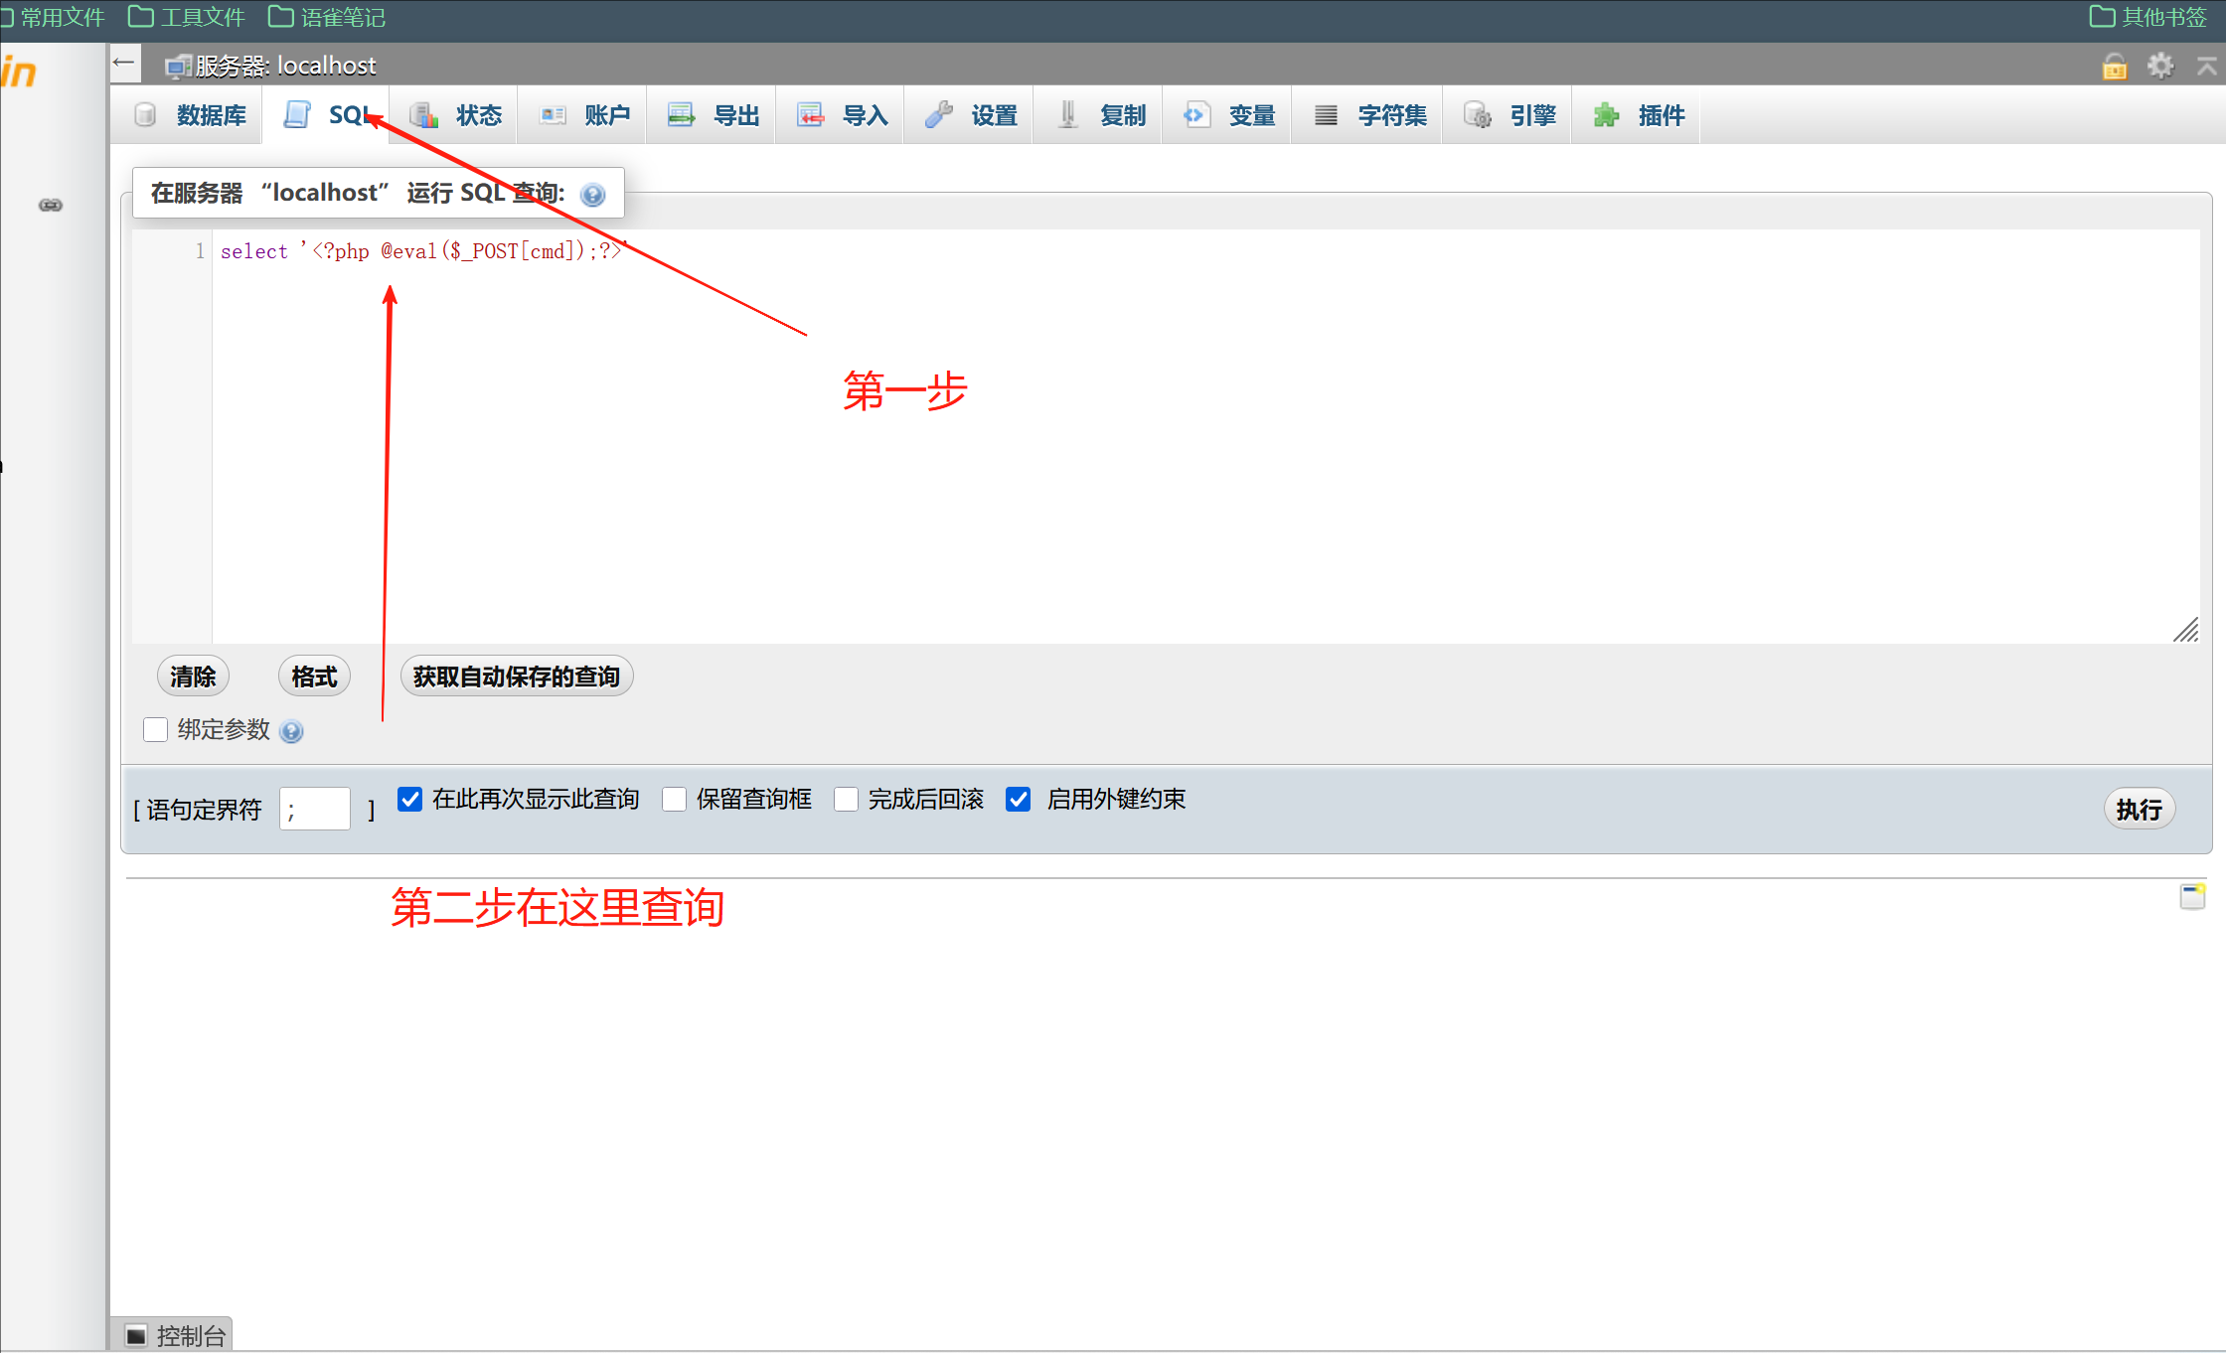Image resolution: width=2226 pixels, height=1353 pixels.
Task: Open the 引擎 tab
Action: click(x=1509, y=115)
